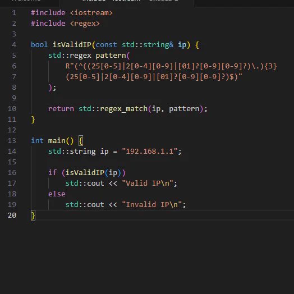The height and width of the screenshot is (294, 294).
Task: Click the <iostream> header text
Action: click(91, 13)
